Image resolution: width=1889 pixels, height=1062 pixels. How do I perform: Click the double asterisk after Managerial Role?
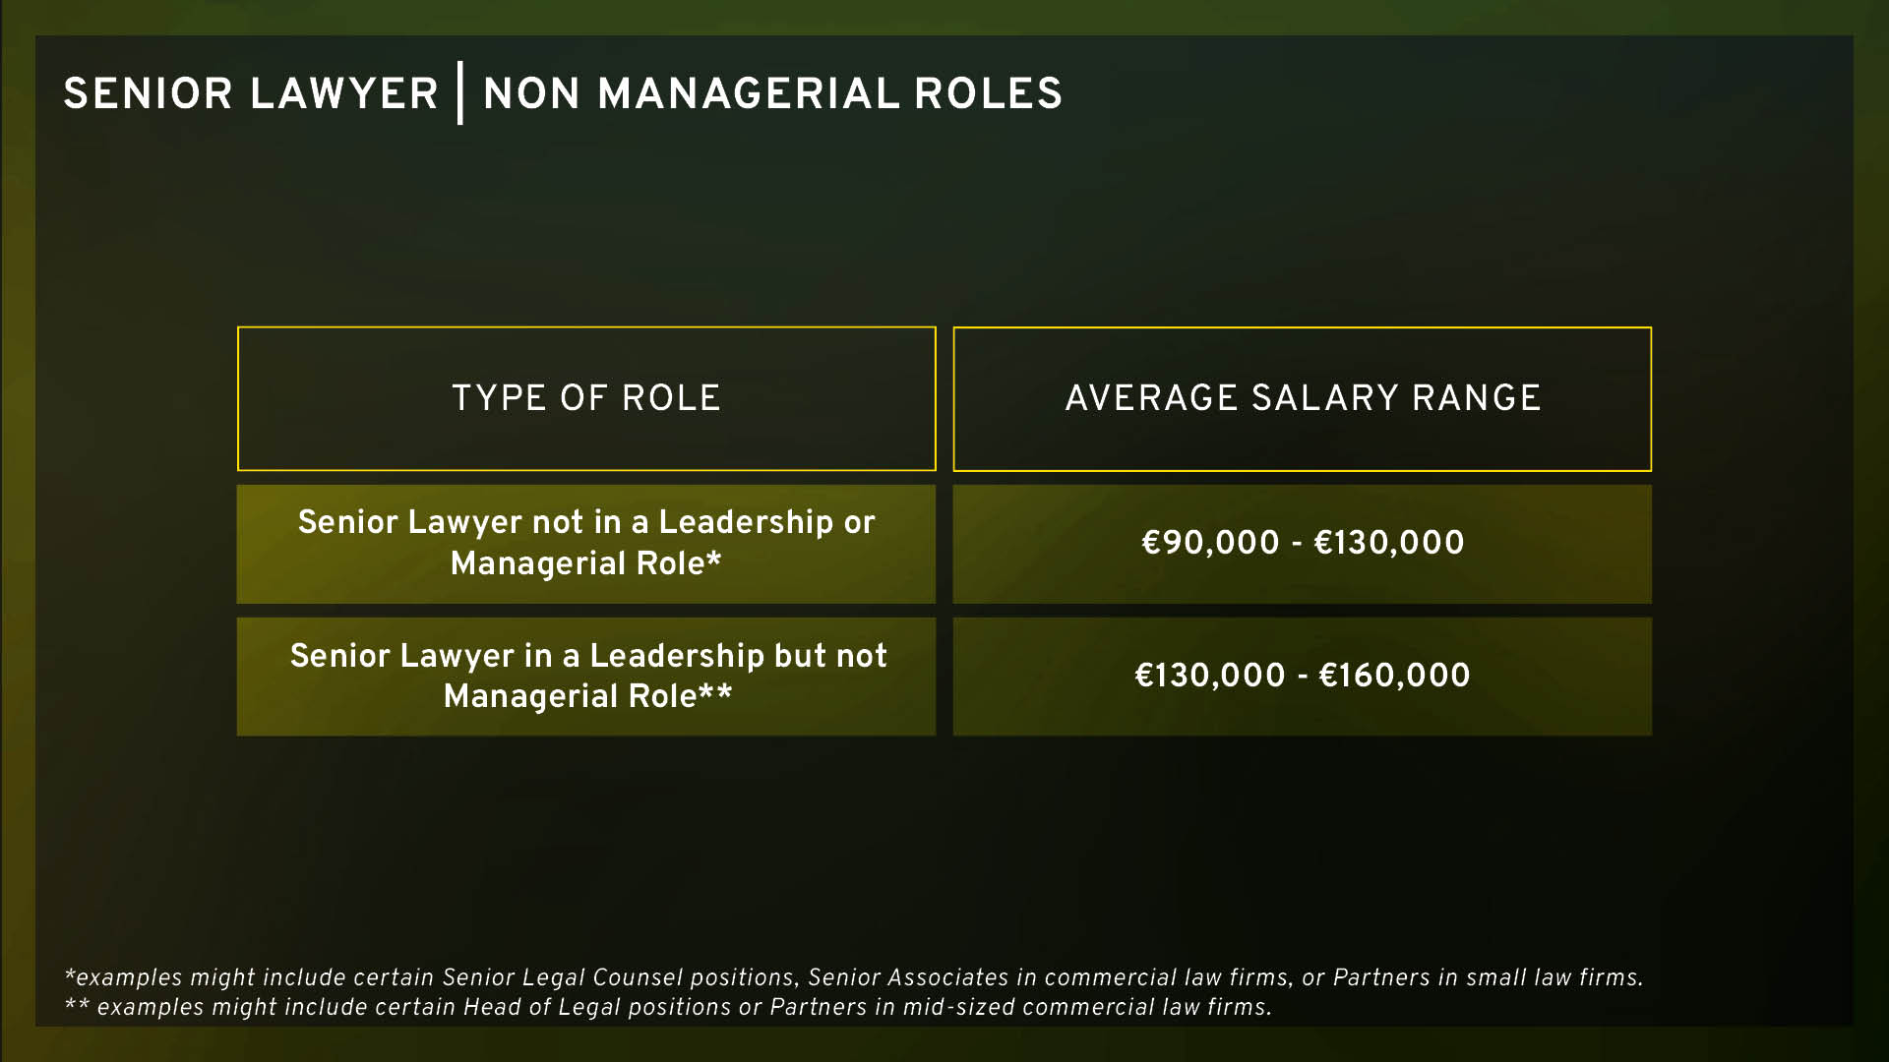pyautogui.click(x=715, y=691)
